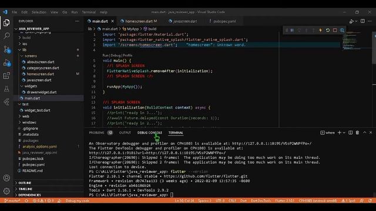
Task: Switch to the javascreen.dart tab
Action: [185, 21]
